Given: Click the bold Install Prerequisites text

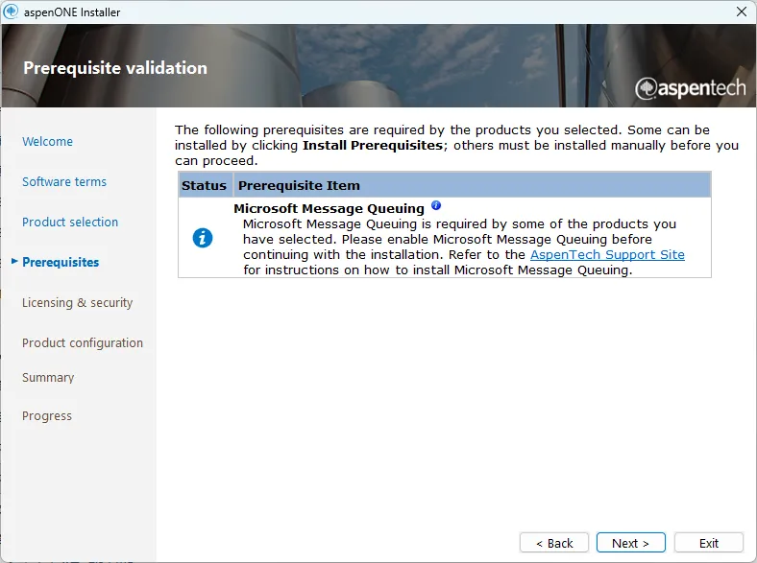Looking at the screenshot, I should coord(373,145).
